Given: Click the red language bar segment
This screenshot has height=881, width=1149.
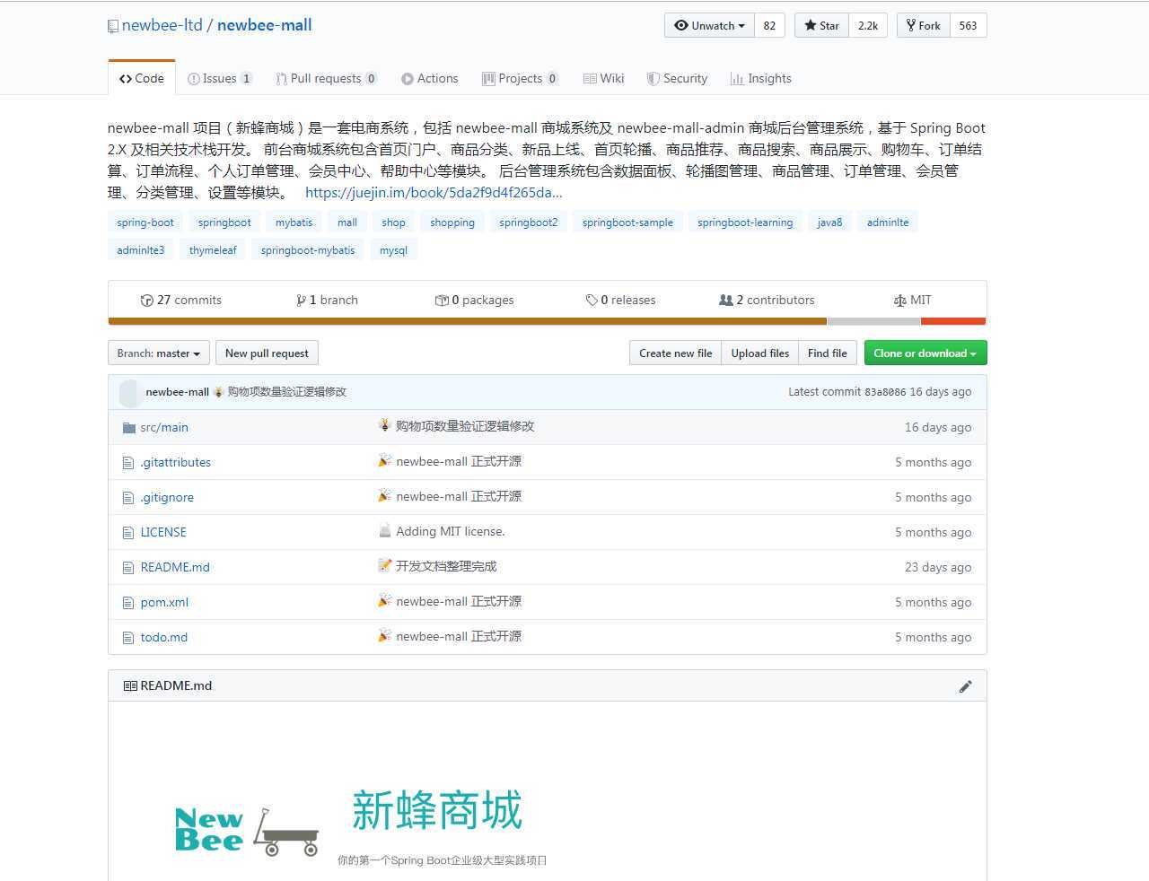Looking at the screenshot, I should tap(953, 321).
